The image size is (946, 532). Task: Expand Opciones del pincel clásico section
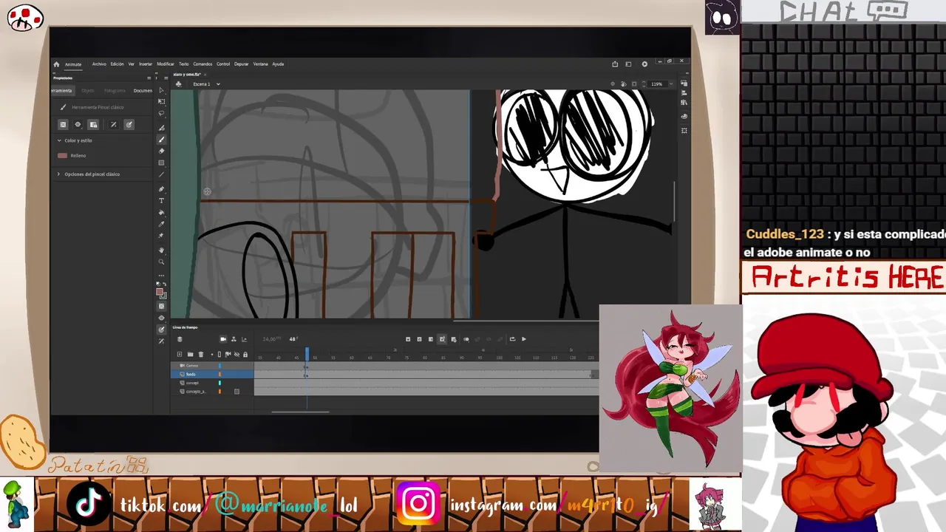59,174
